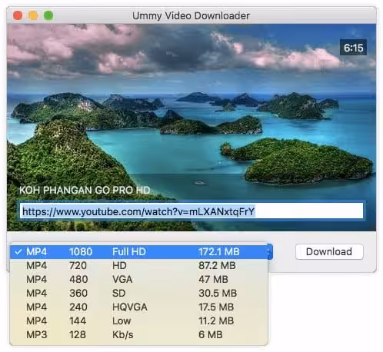Click the 6:15 duration badge
Viewport: 383px width, 352px height.
tap(353, 48)
